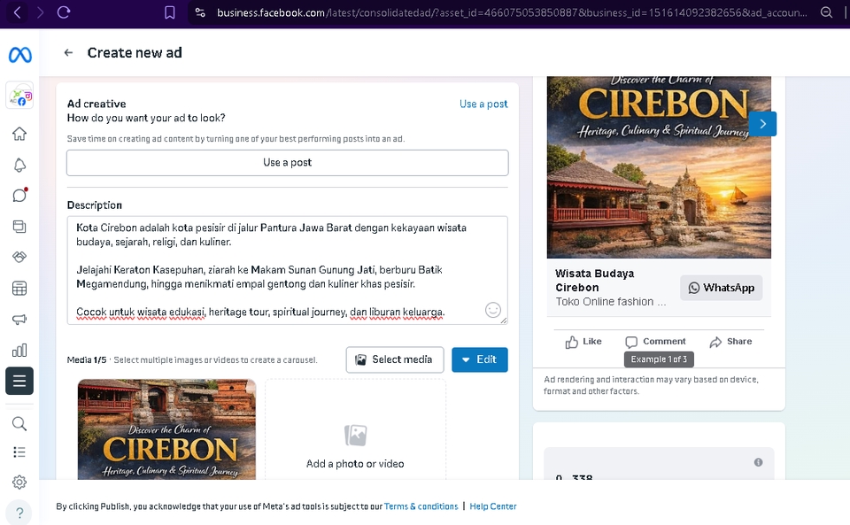Open the business account avatar switcher
The width and height of the screenshot is (850, 525).
(x=19, y=96)
